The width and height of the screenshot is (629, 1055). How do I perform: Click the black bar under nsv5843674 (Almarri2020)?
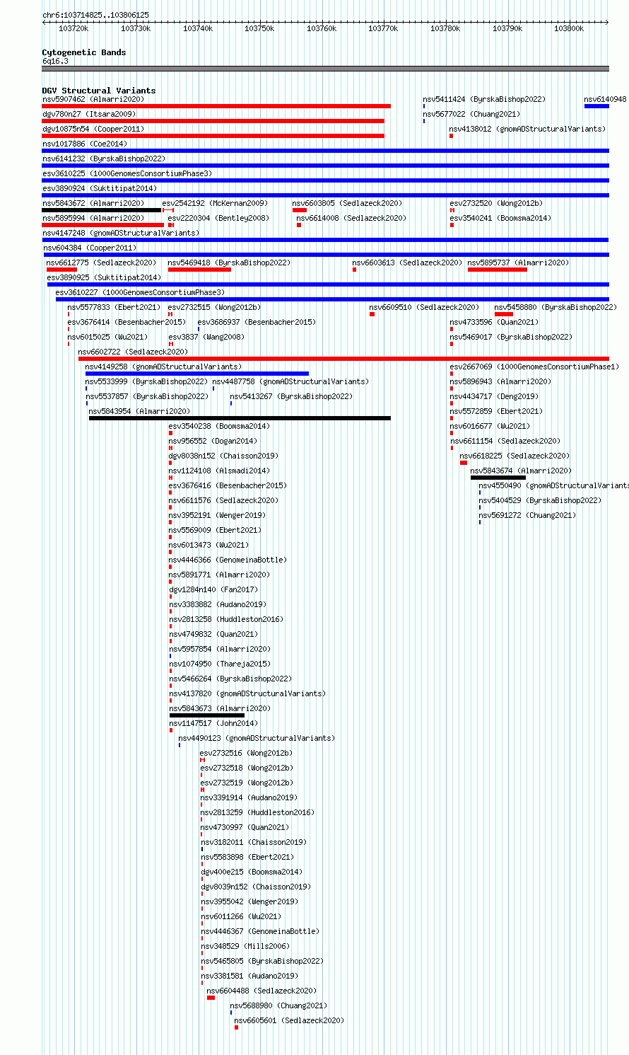pos(498,478)
